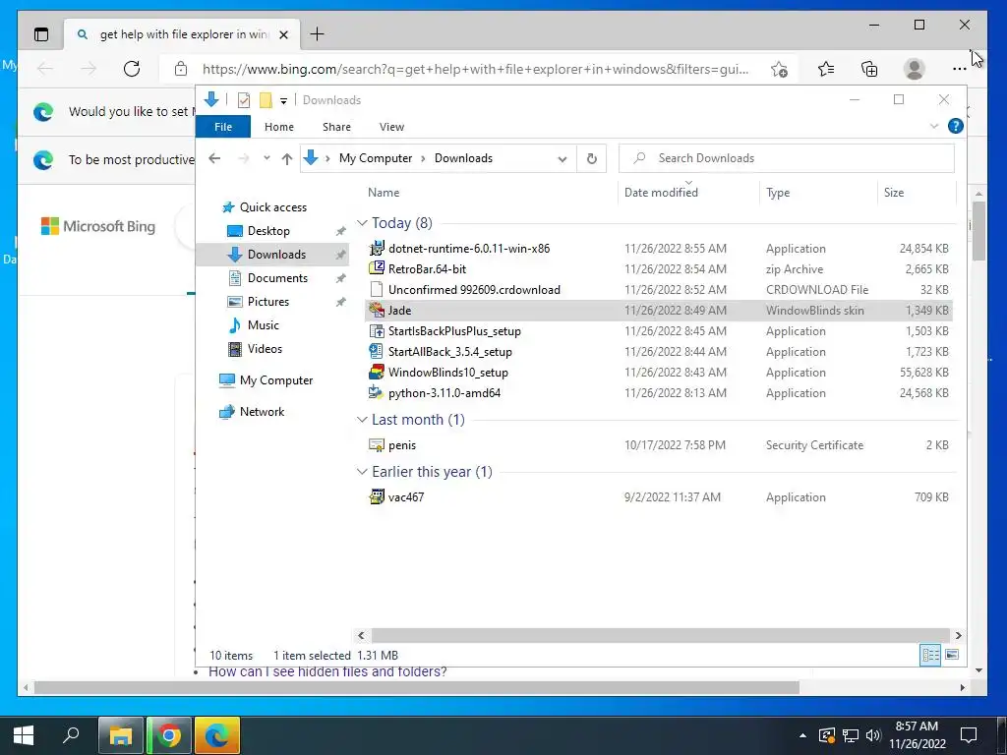
Task: Open the notification center icon
Action: (968, 735)
